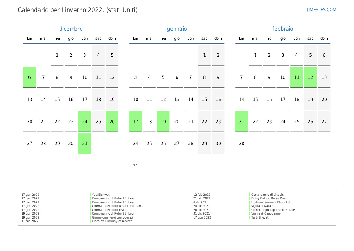
Task: Click the 'sab' header under febbraio
Action: point(310,39)
